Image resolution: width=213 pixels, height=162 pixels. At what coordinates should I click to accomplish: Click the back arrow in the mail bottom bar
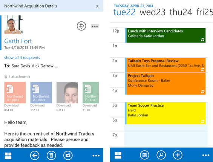pos(35,155)
